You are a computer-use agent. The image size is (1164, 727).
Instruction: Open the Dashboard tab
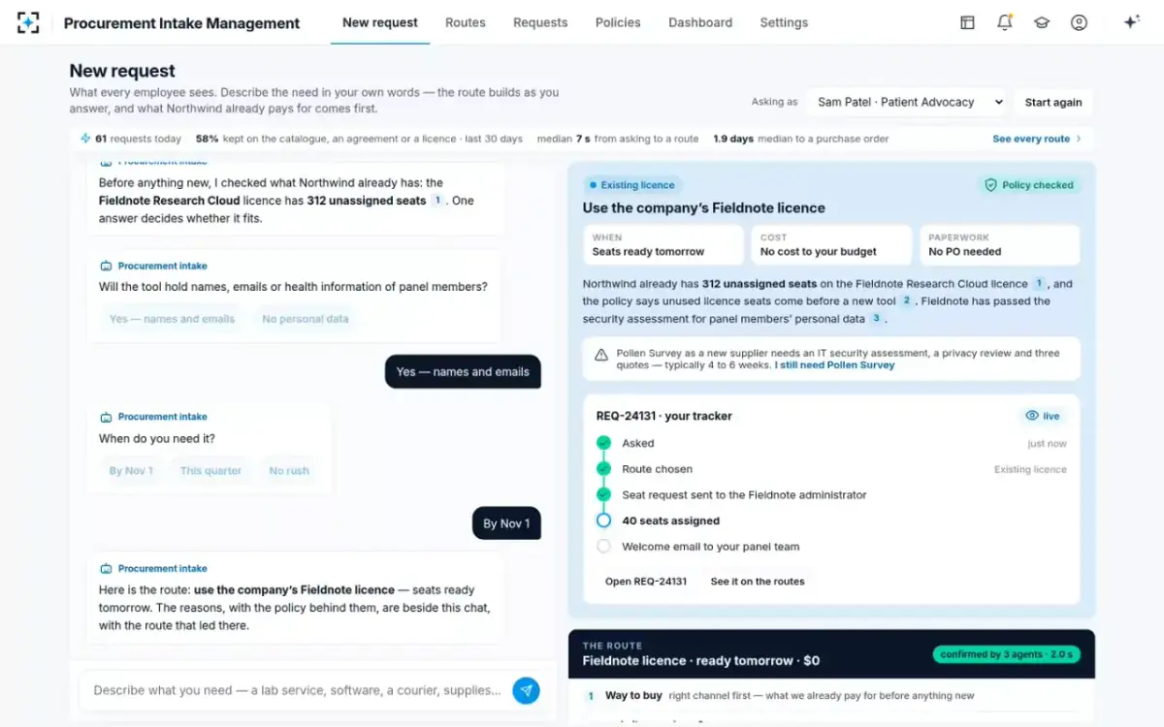point(700,22)
